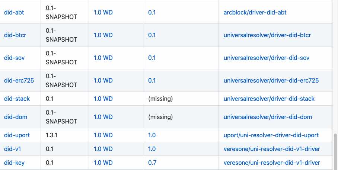Click the did-btcr method link

(x=15, y=35)
